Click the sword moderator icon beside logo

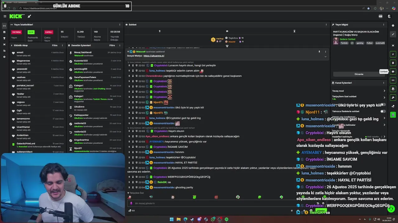[29, 16]
